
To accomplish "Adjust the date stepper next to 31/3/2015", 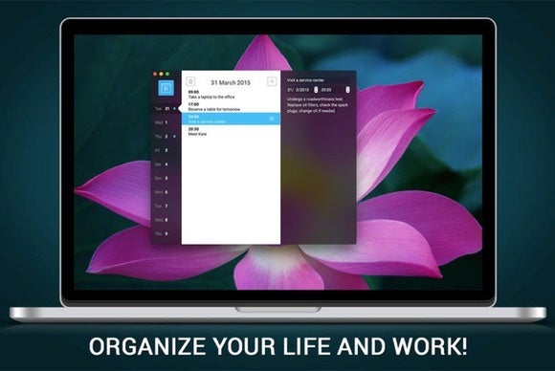I will click(x=316, y=90).
